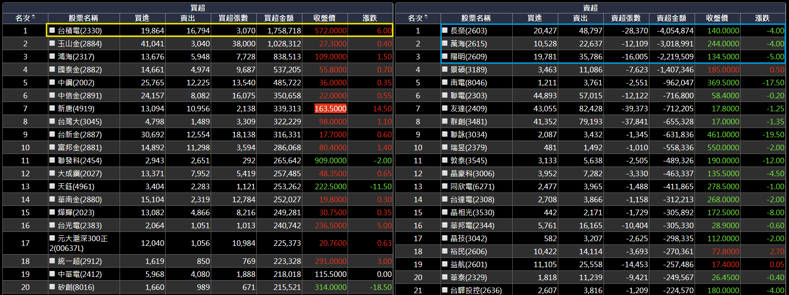Toggle the checkbox for 新唐(4919)
789x295 pixels.
52,108
